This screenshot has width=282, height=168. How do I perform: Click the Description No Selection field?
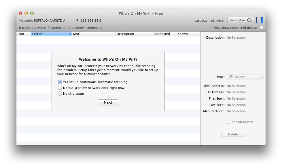236,38
